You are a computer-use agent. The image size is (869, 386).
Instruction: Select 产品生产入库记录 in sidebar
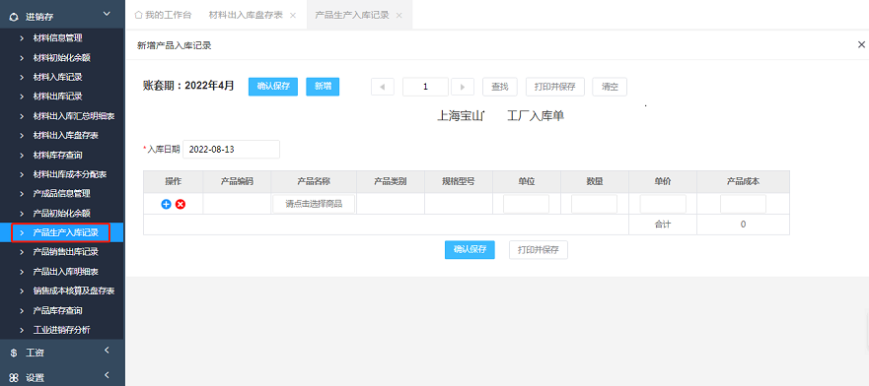(62, 232)
